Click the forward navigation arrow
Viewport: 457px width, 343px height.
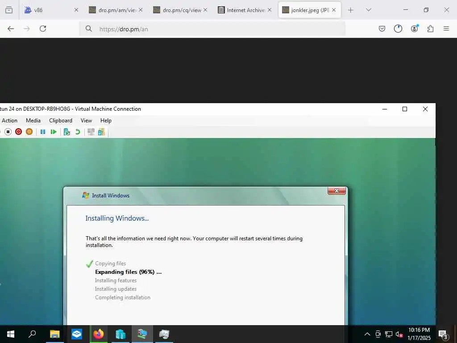tap(27, 29)
